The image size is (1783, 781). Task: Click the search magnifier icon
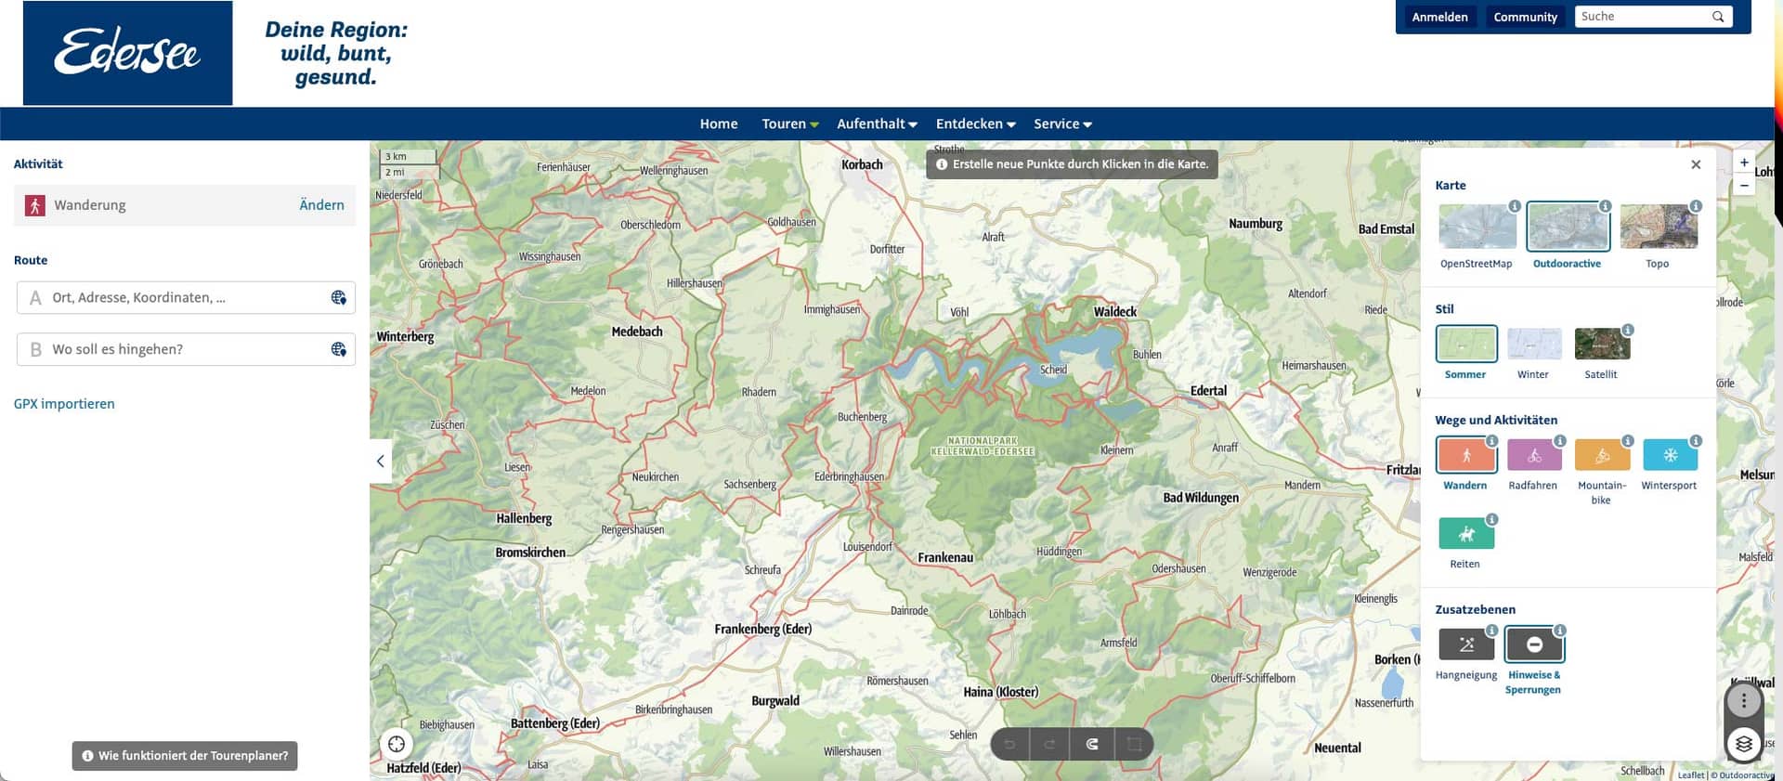click(x=1718, y=17)
